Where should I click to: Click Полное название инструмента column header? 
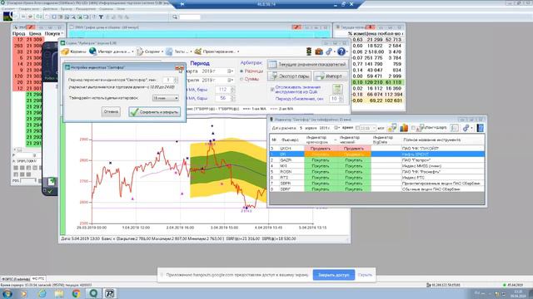click(x=431, y=140)
